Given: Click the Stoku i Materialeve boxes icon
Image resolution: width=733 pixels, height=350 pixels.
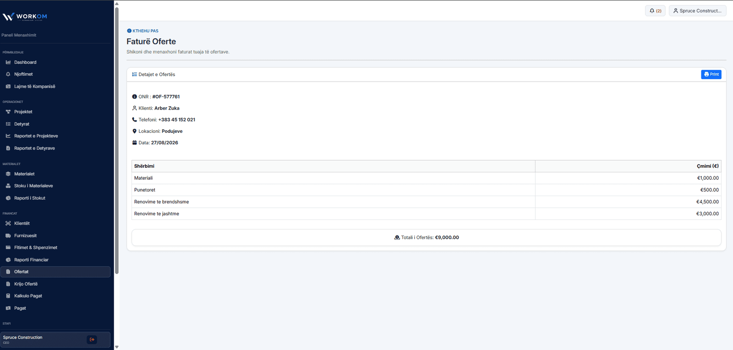Looking at the screenshot, I should click(8, 186).
